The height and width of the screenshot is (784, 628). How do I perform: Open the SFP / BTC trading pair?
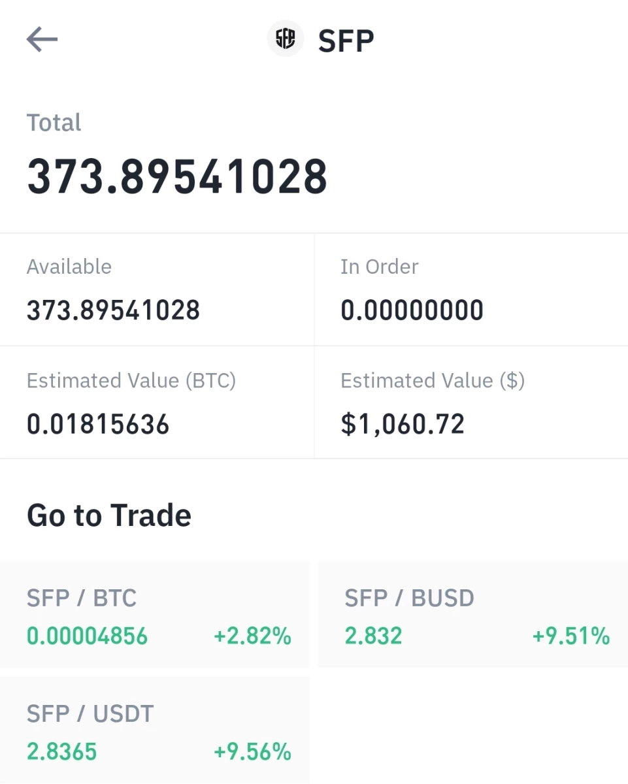click(155, 614)
